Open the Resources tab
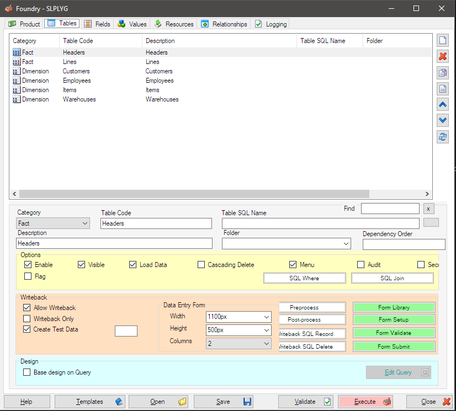 tap(174, 24)
